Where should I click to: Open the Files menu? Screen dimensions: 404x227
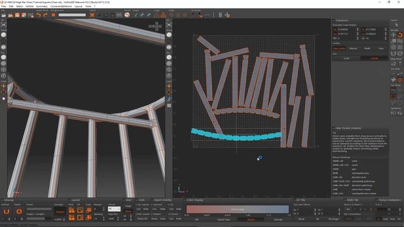coord(4,6)
